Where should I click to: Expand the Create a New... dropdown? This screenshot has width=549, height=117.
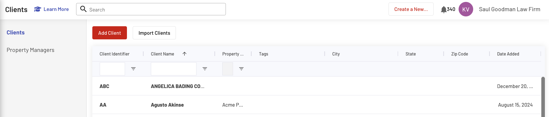411,9
